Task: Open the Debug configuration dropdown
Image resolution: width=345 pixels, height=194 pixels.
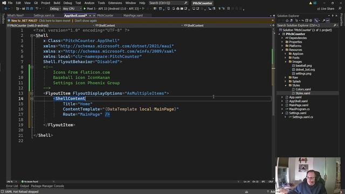Action: (55, 9)
